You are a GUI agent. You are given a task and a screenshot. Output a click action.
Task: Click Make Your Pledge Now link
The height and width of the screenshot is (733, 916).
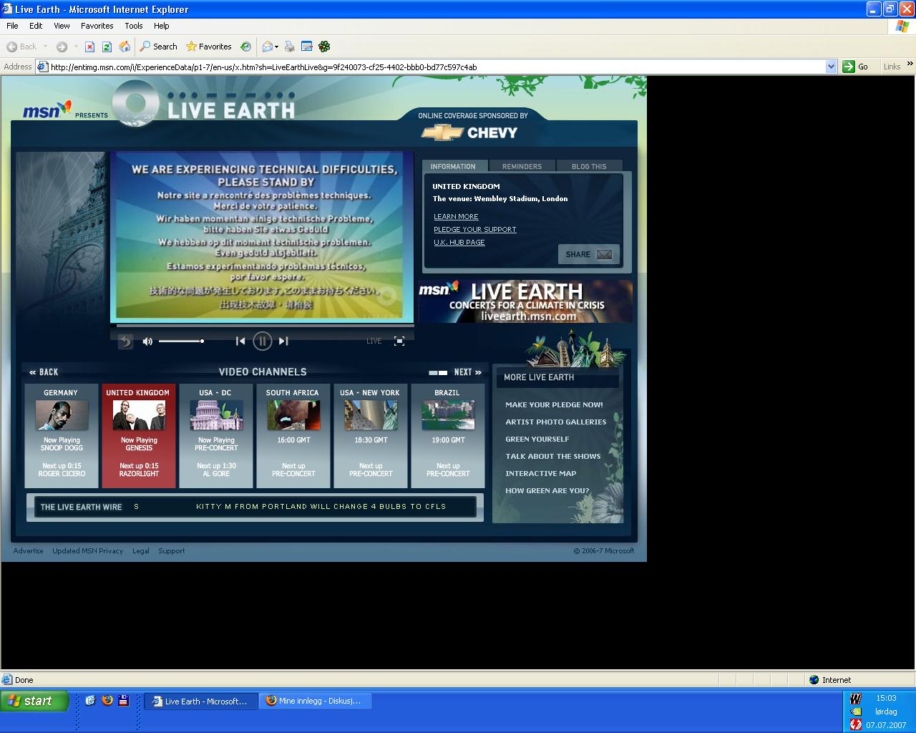coord(554,404)
